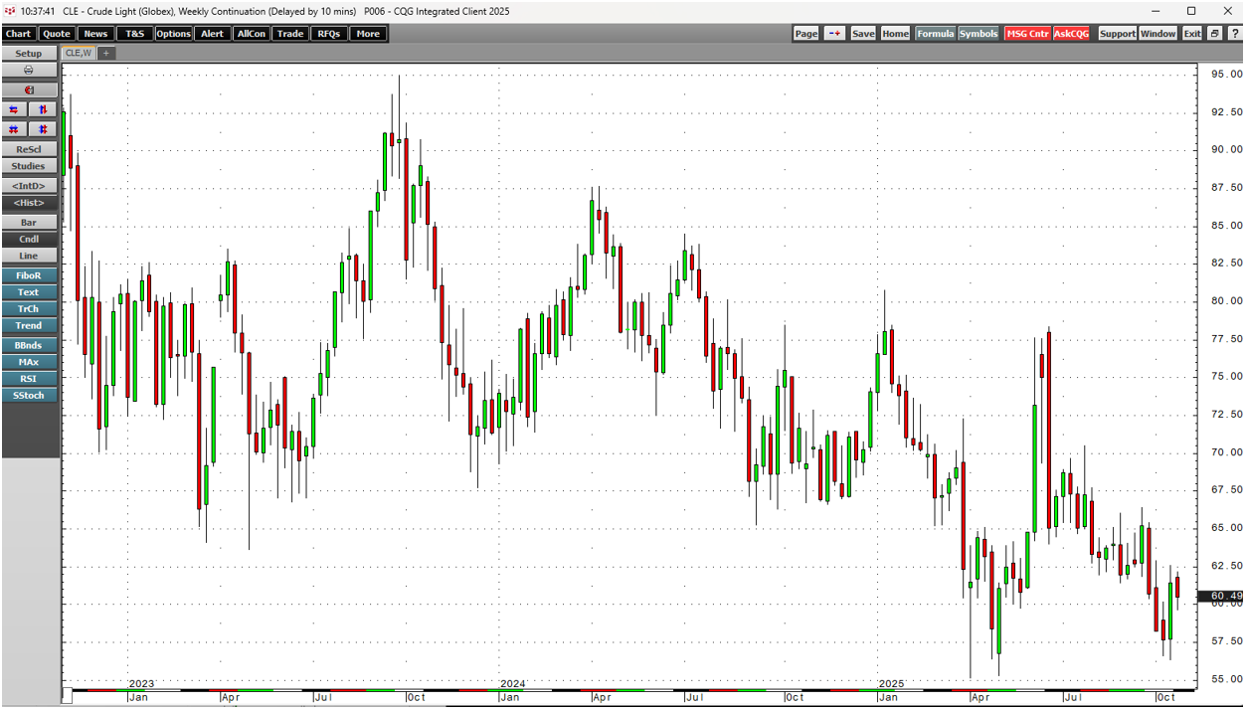Screen dimensions: 1247x709
Task: Click the horizontal red-blue swap arrows icon
Action: coord(14,110)
